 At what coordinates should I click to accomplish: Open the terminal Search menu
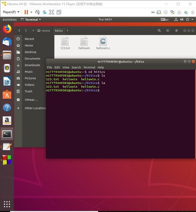(76, 68)
